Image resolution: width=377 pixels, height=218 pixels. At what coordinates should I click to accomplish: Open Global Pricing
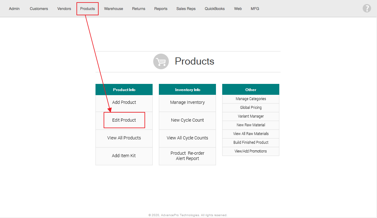(x=251, y=108)
